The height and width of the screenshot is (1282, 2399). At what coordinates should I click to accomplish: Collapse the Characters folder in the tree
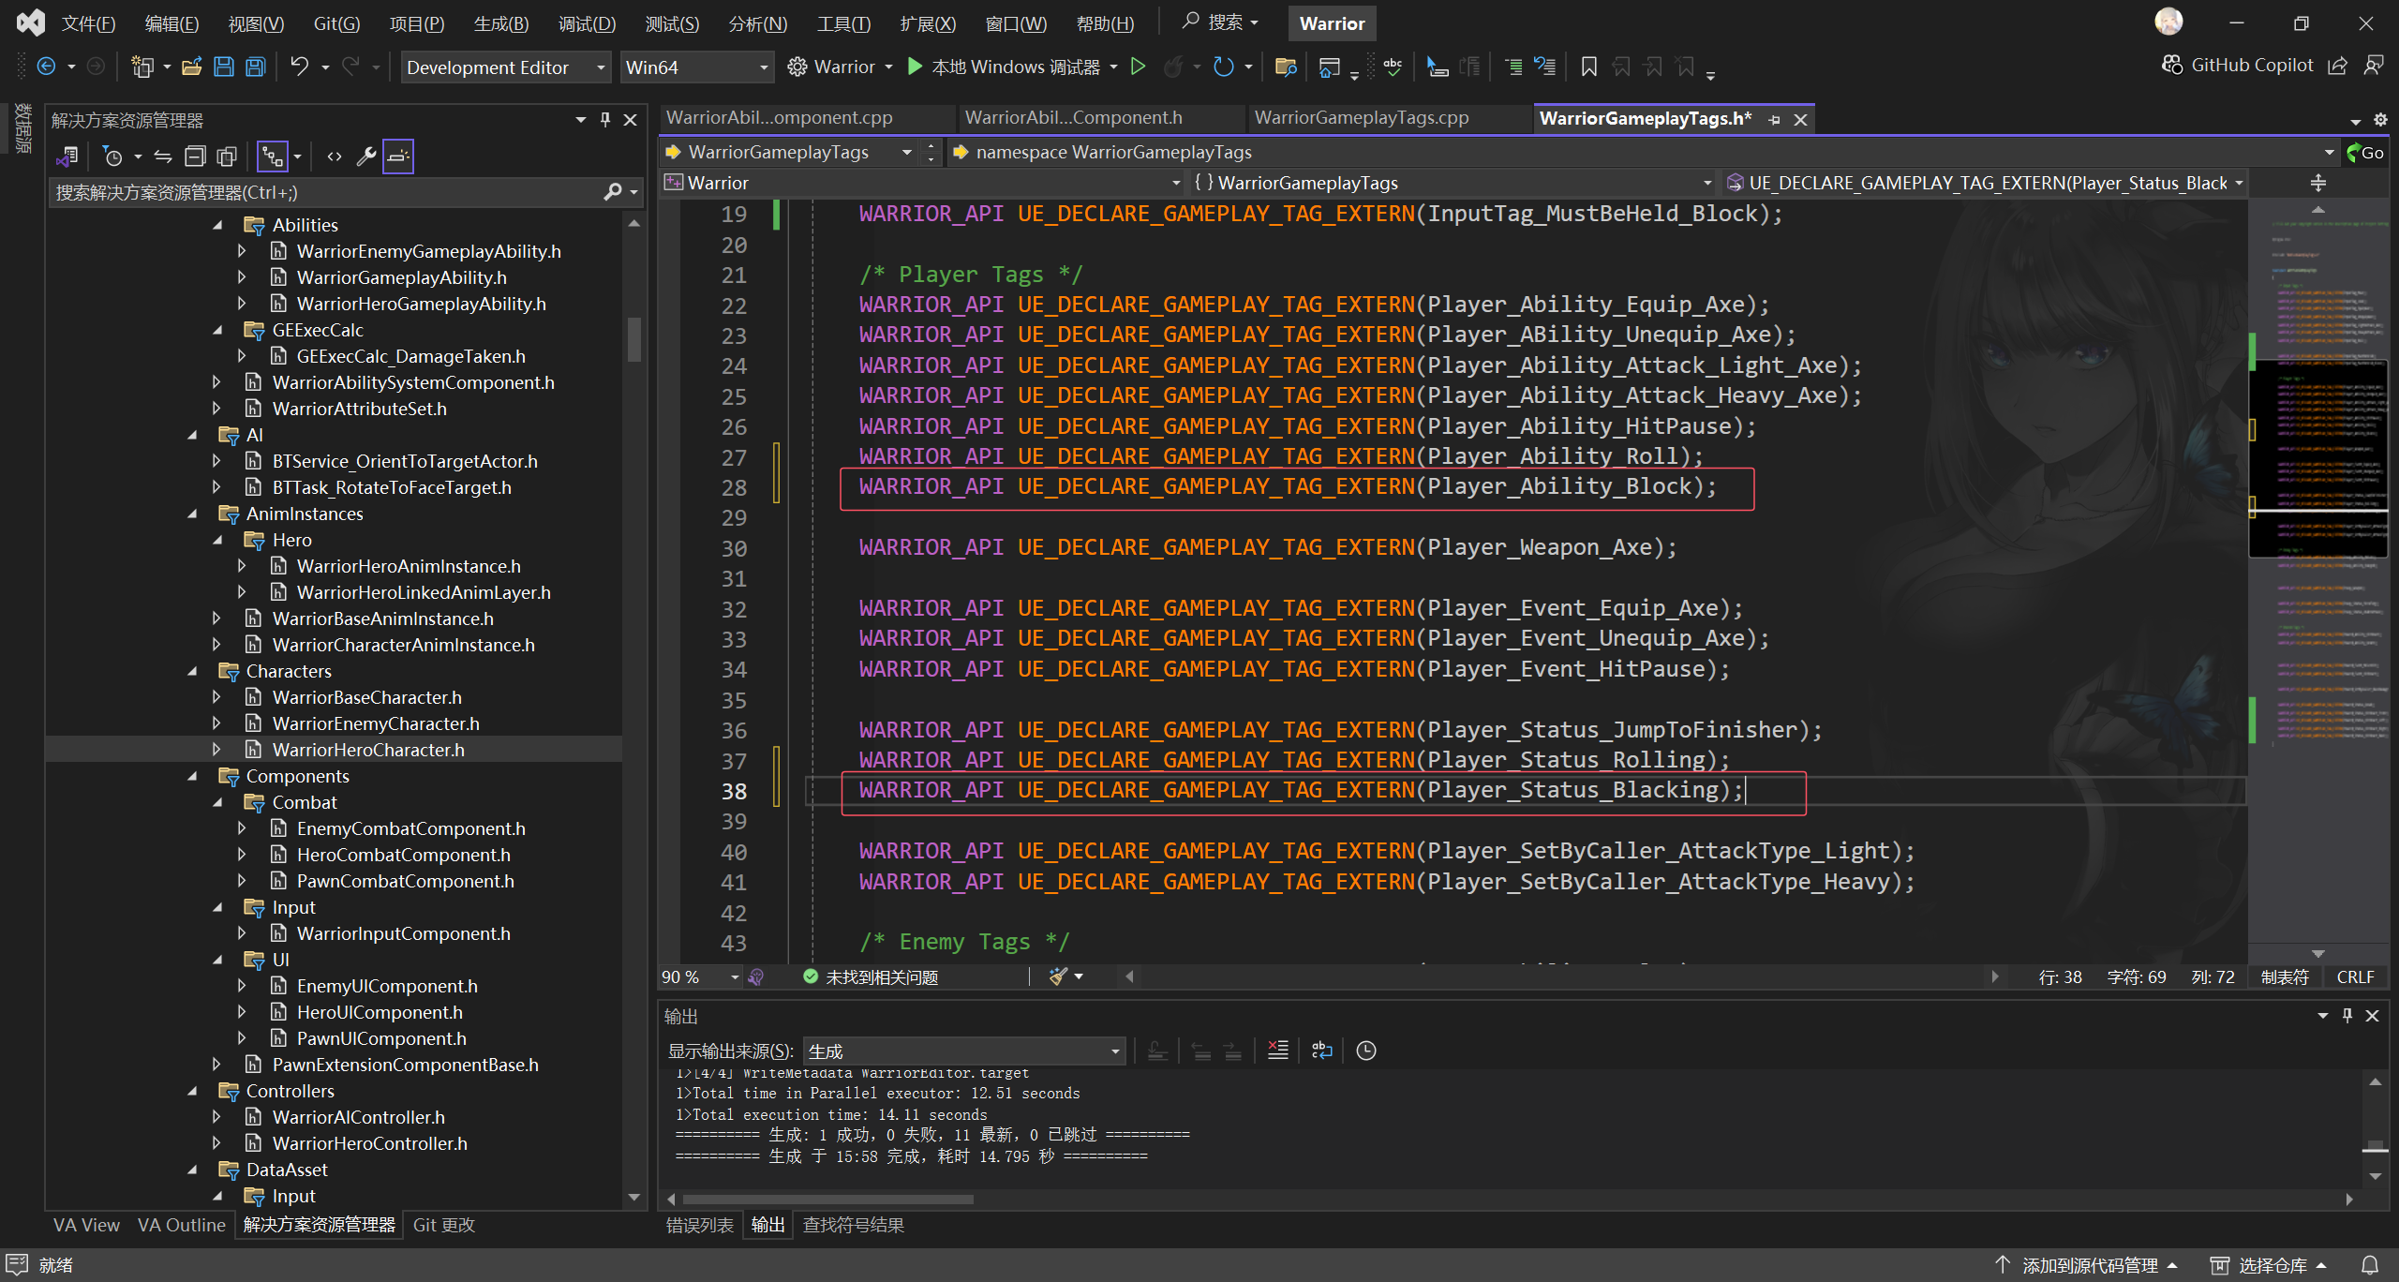coord(193,671)
